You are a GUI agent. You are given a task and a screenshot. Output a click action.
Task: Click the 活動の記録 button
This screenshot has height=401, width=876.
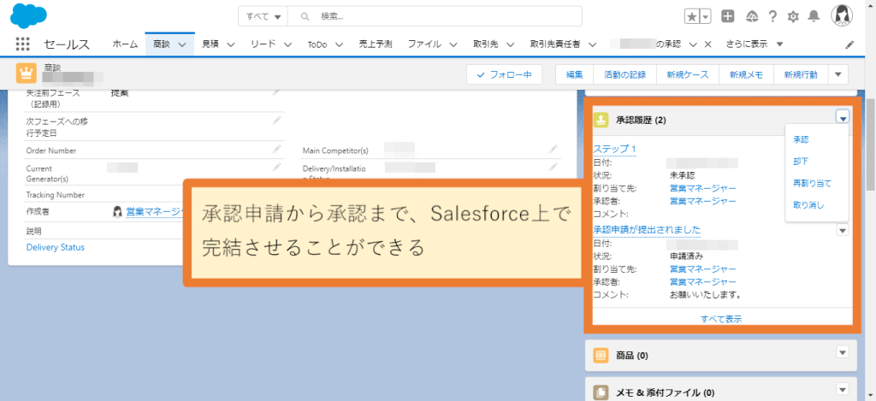click(x=625, y=74)
